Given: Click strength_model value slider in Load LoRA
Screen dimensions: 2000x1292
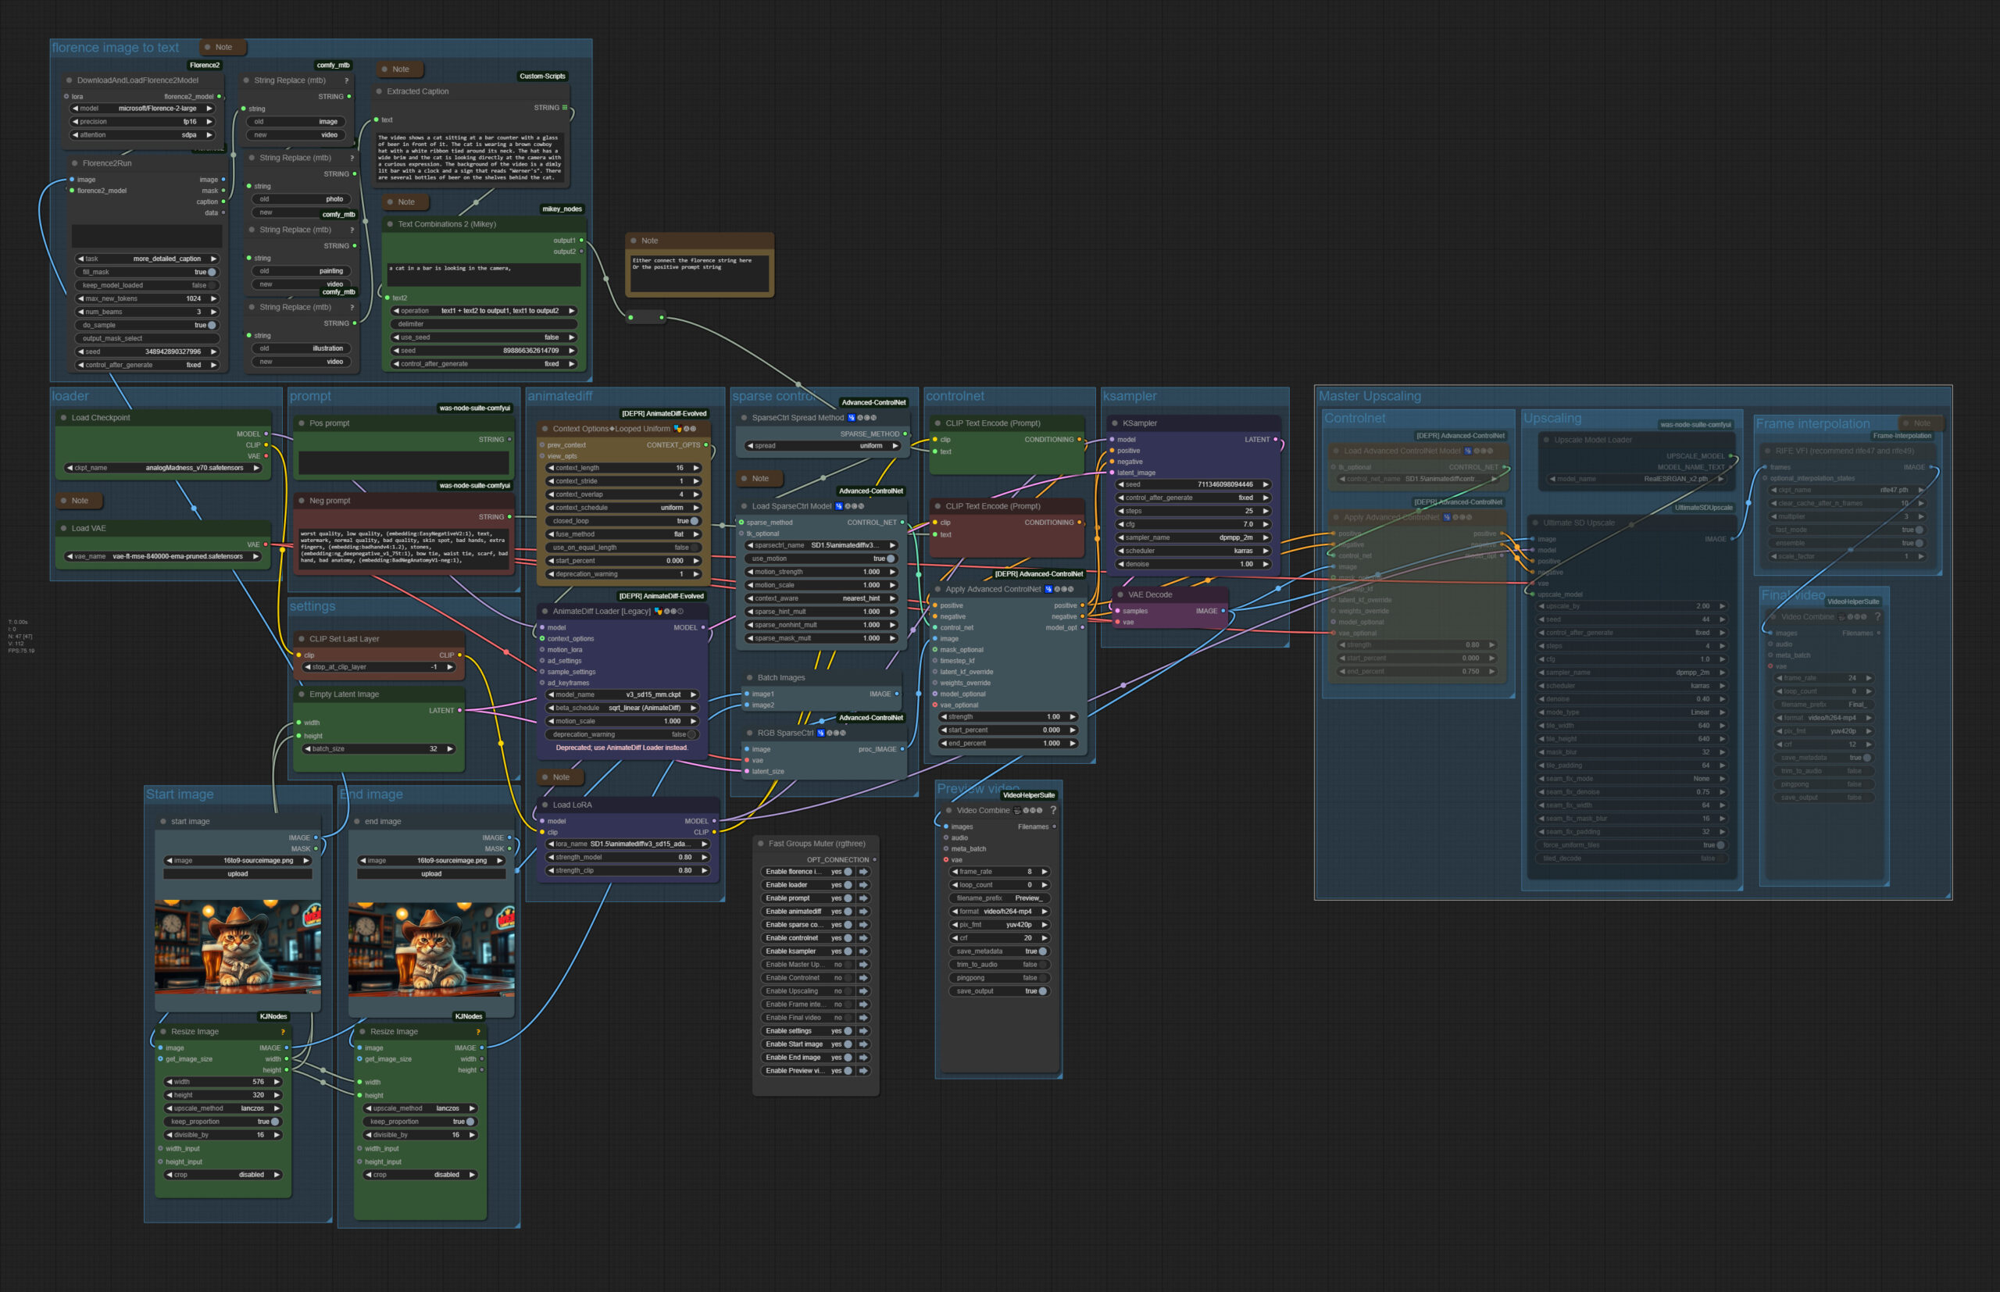Looking at the screenshot, I should point(627,858).
